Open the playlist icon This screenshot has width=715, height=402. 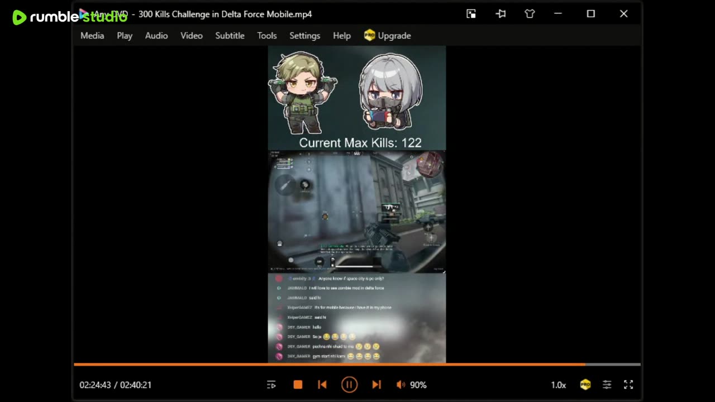click(271, 385)
